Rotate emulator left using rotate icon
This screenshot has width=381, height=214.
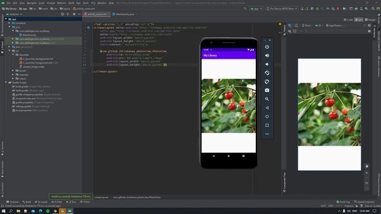pyautogui.click(x=267, y=73)
